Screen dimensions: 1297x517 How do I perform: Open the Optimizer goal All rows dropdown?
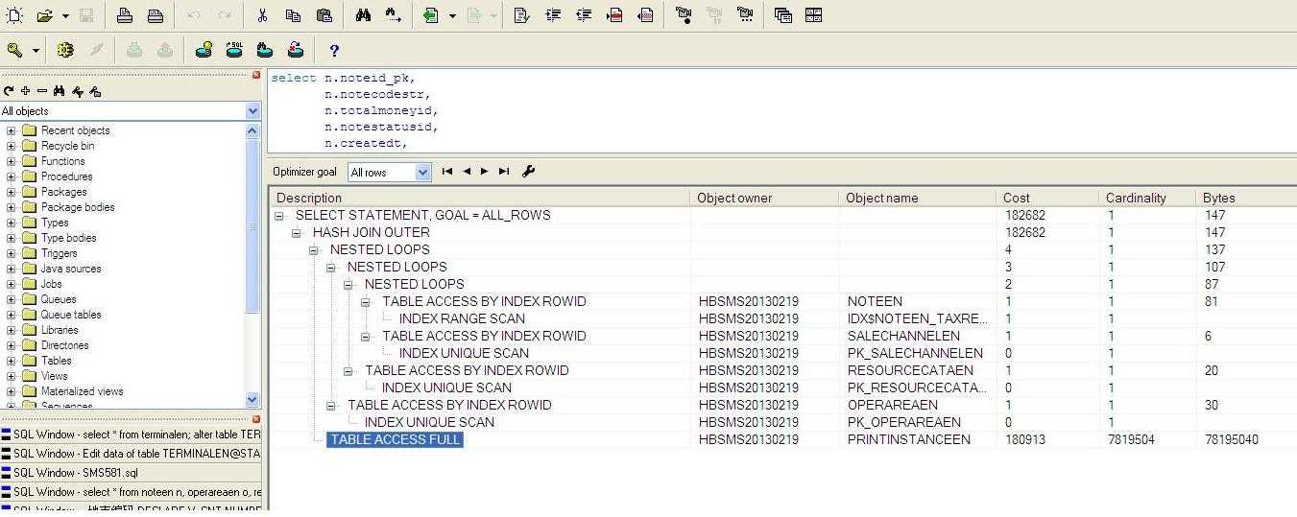pos(423,173)
